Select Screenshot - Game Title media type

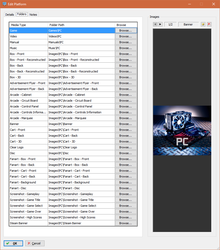click(28, 200)
